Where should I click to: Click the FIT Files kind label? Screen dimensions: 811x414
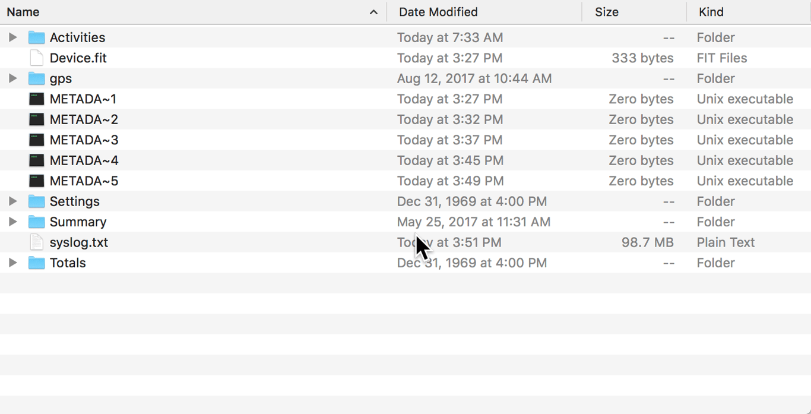[x=722, y=58]
